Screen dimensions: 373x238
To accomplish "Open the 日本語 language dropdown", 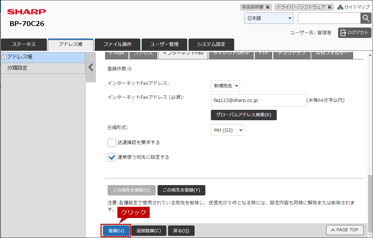I will click(x=269, y=18).
